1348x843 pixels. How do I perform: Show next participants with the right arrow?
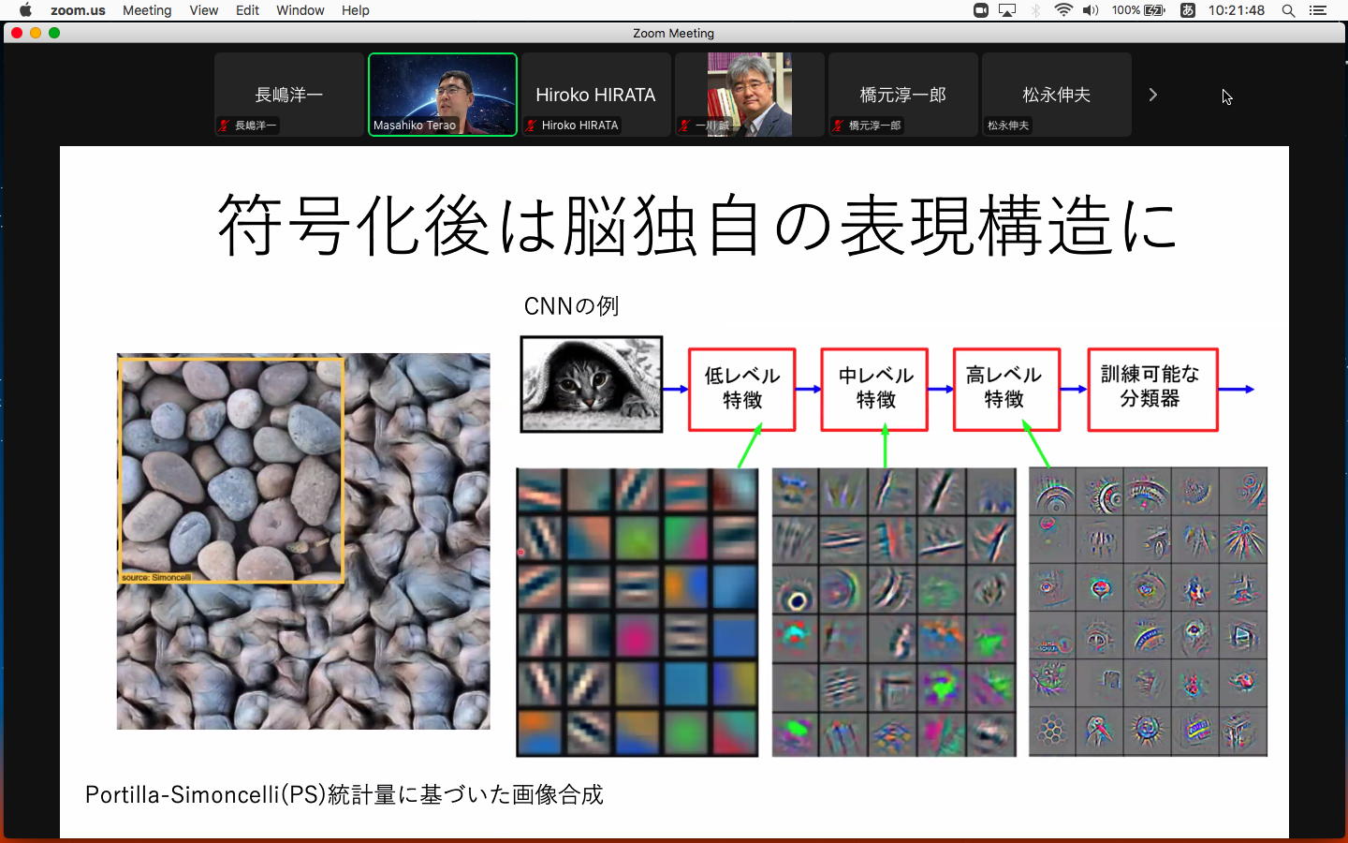tap(1153, 95)
